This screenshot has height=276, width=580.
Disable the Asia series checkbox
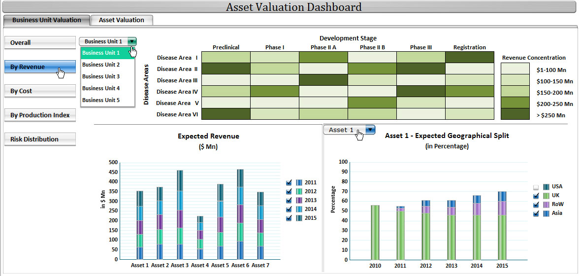[536, 213]
